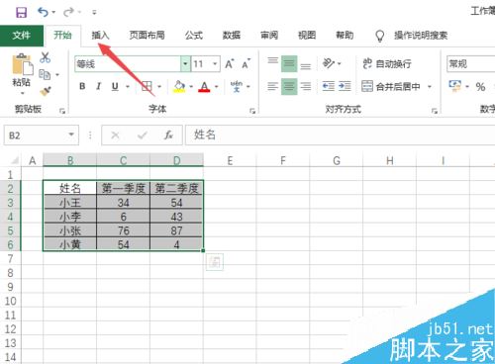The image size is (495, 364).
Task: Open the font name dropdown arrow
Action: pos(185,64)
